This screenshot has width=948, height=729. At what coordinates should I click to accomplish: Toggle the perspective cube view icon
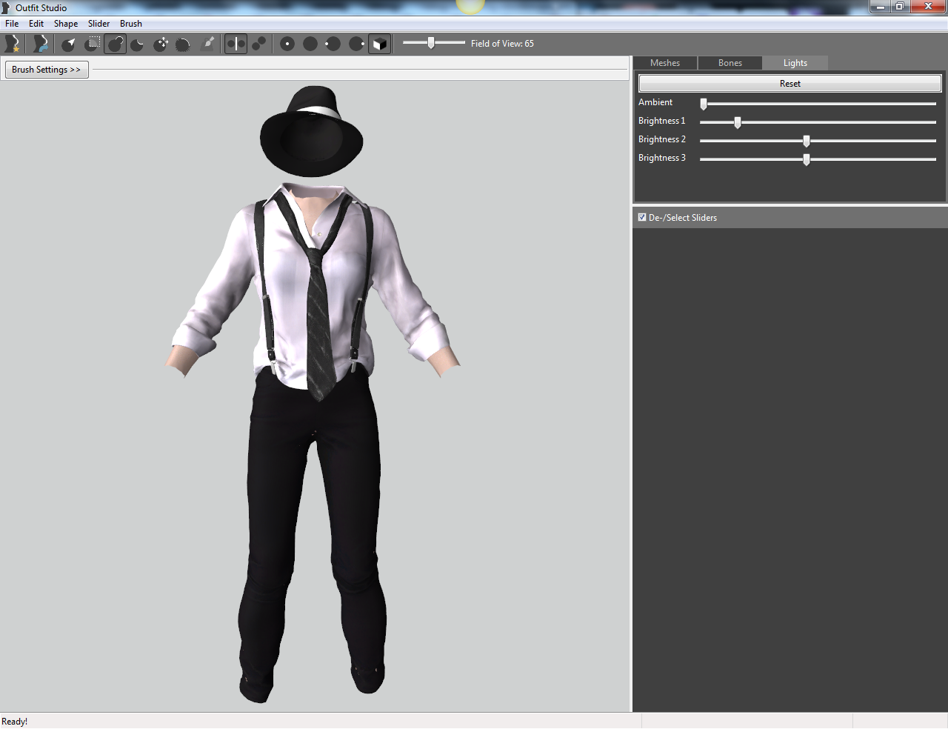coord(379,44)
